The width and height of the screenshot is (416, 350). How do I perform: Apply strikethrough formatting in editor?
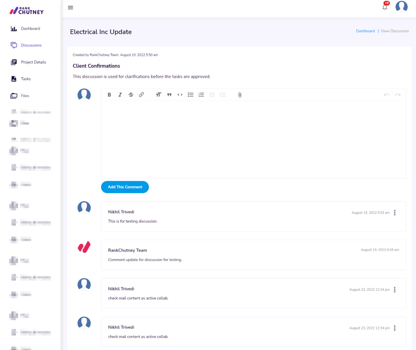[131, 95]
